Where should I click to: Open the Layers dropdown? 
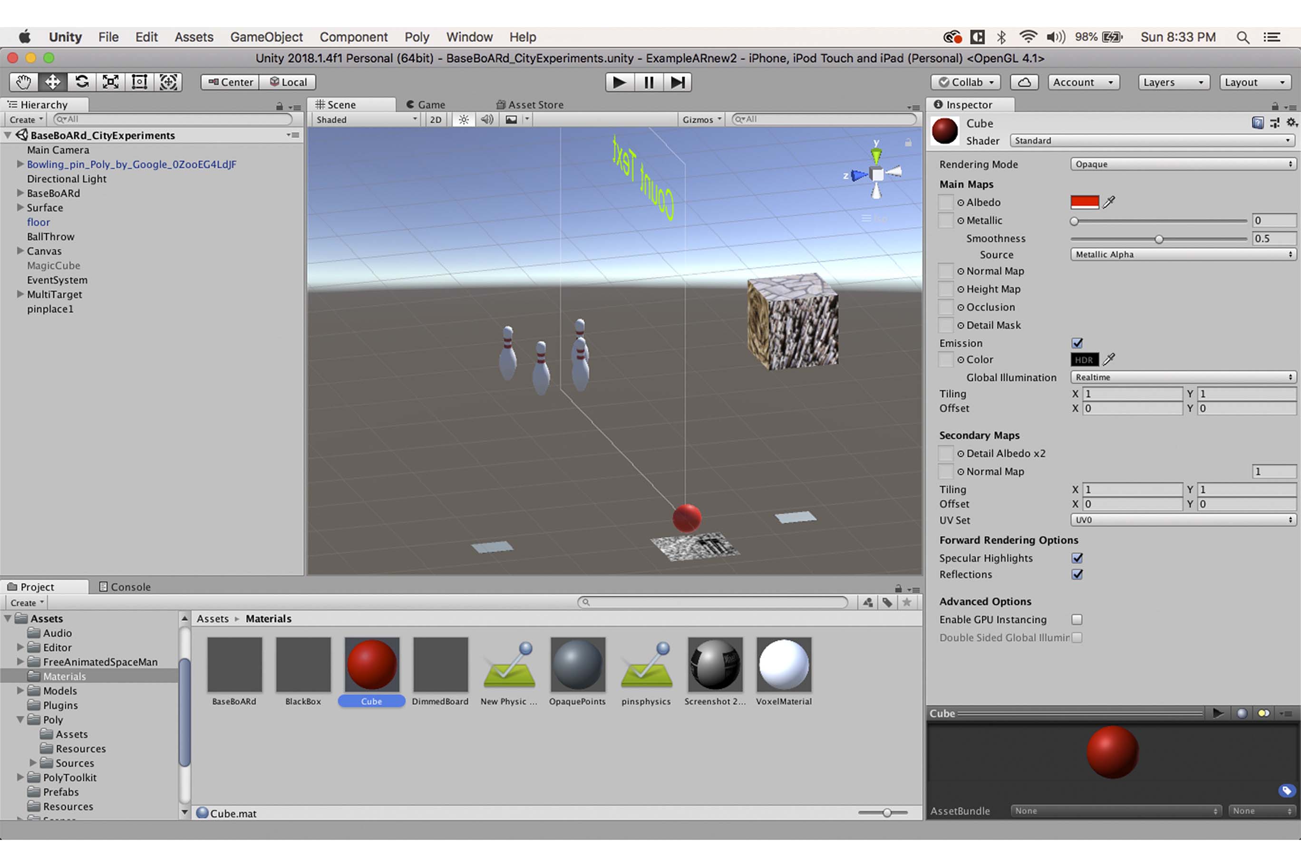[1173, 82]
